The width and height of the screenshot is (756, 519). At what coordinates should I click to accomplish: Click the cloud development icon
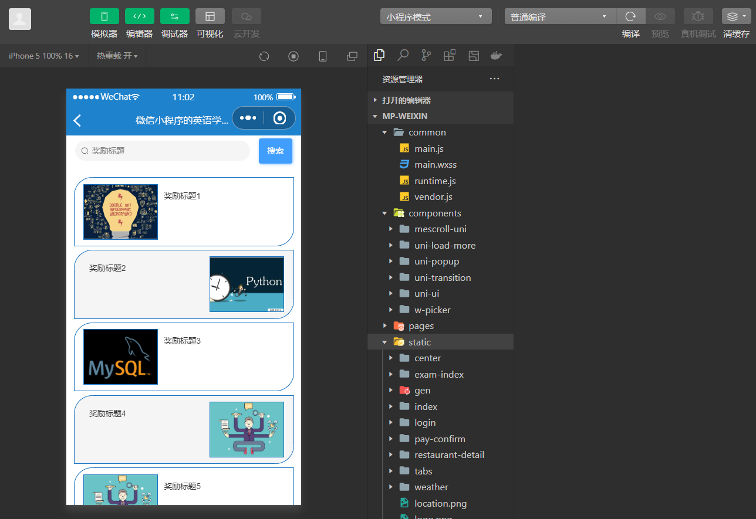click(247, 16)
